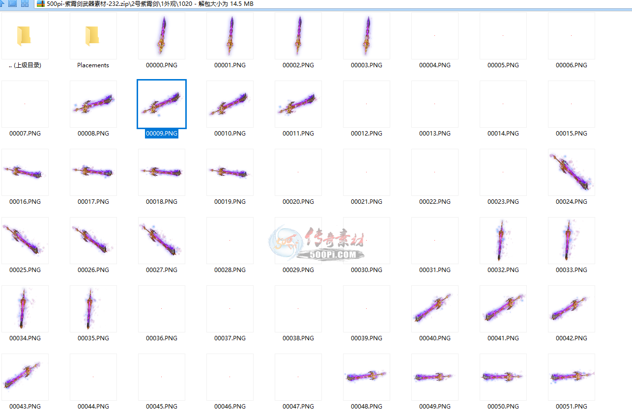632x411 pixels.
Task: Click the 00015.PNG file name
Action: click(x=572, y=134)
